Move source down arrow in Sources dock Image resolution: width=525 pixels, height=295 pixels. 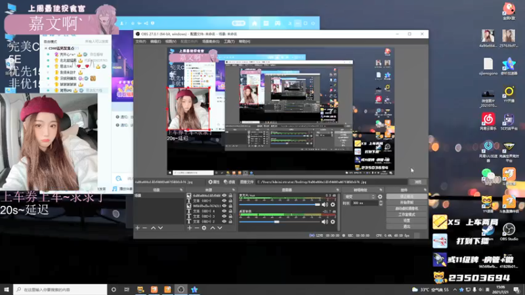(220, 227)
